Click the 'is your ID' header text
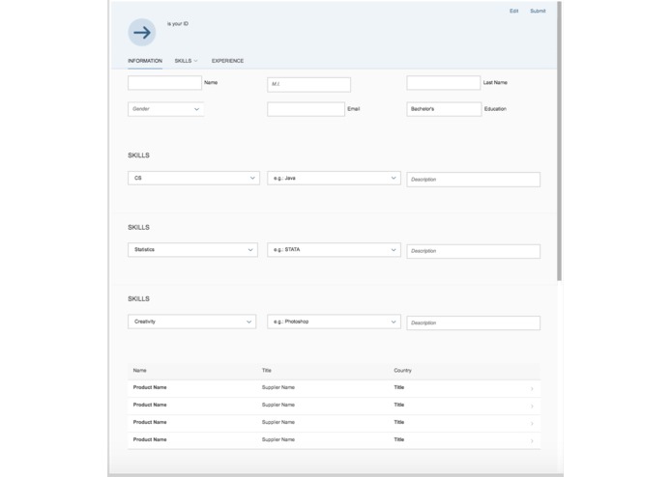672x477 pixels. point(178,24)
